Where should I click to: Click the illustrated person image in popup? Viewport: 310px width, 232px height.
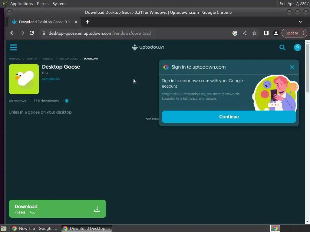(275, 93)
